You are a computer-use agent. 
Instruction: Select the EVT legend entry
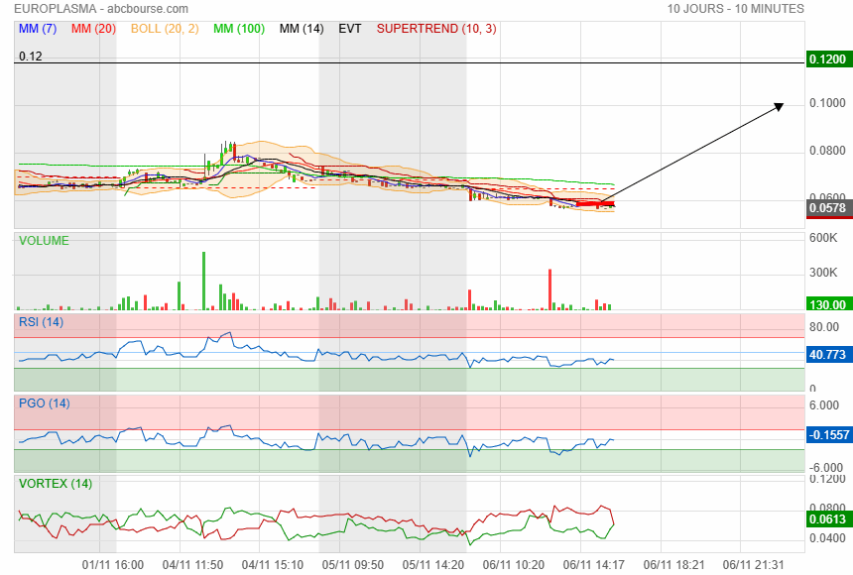point(350,29)
